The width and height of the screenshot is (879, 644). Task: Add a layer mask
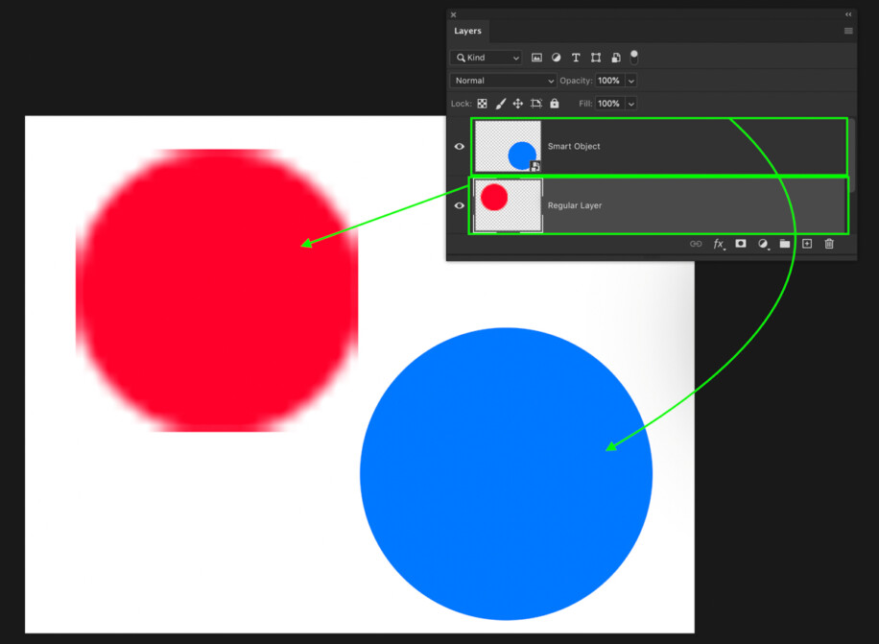tap(740, 244)
